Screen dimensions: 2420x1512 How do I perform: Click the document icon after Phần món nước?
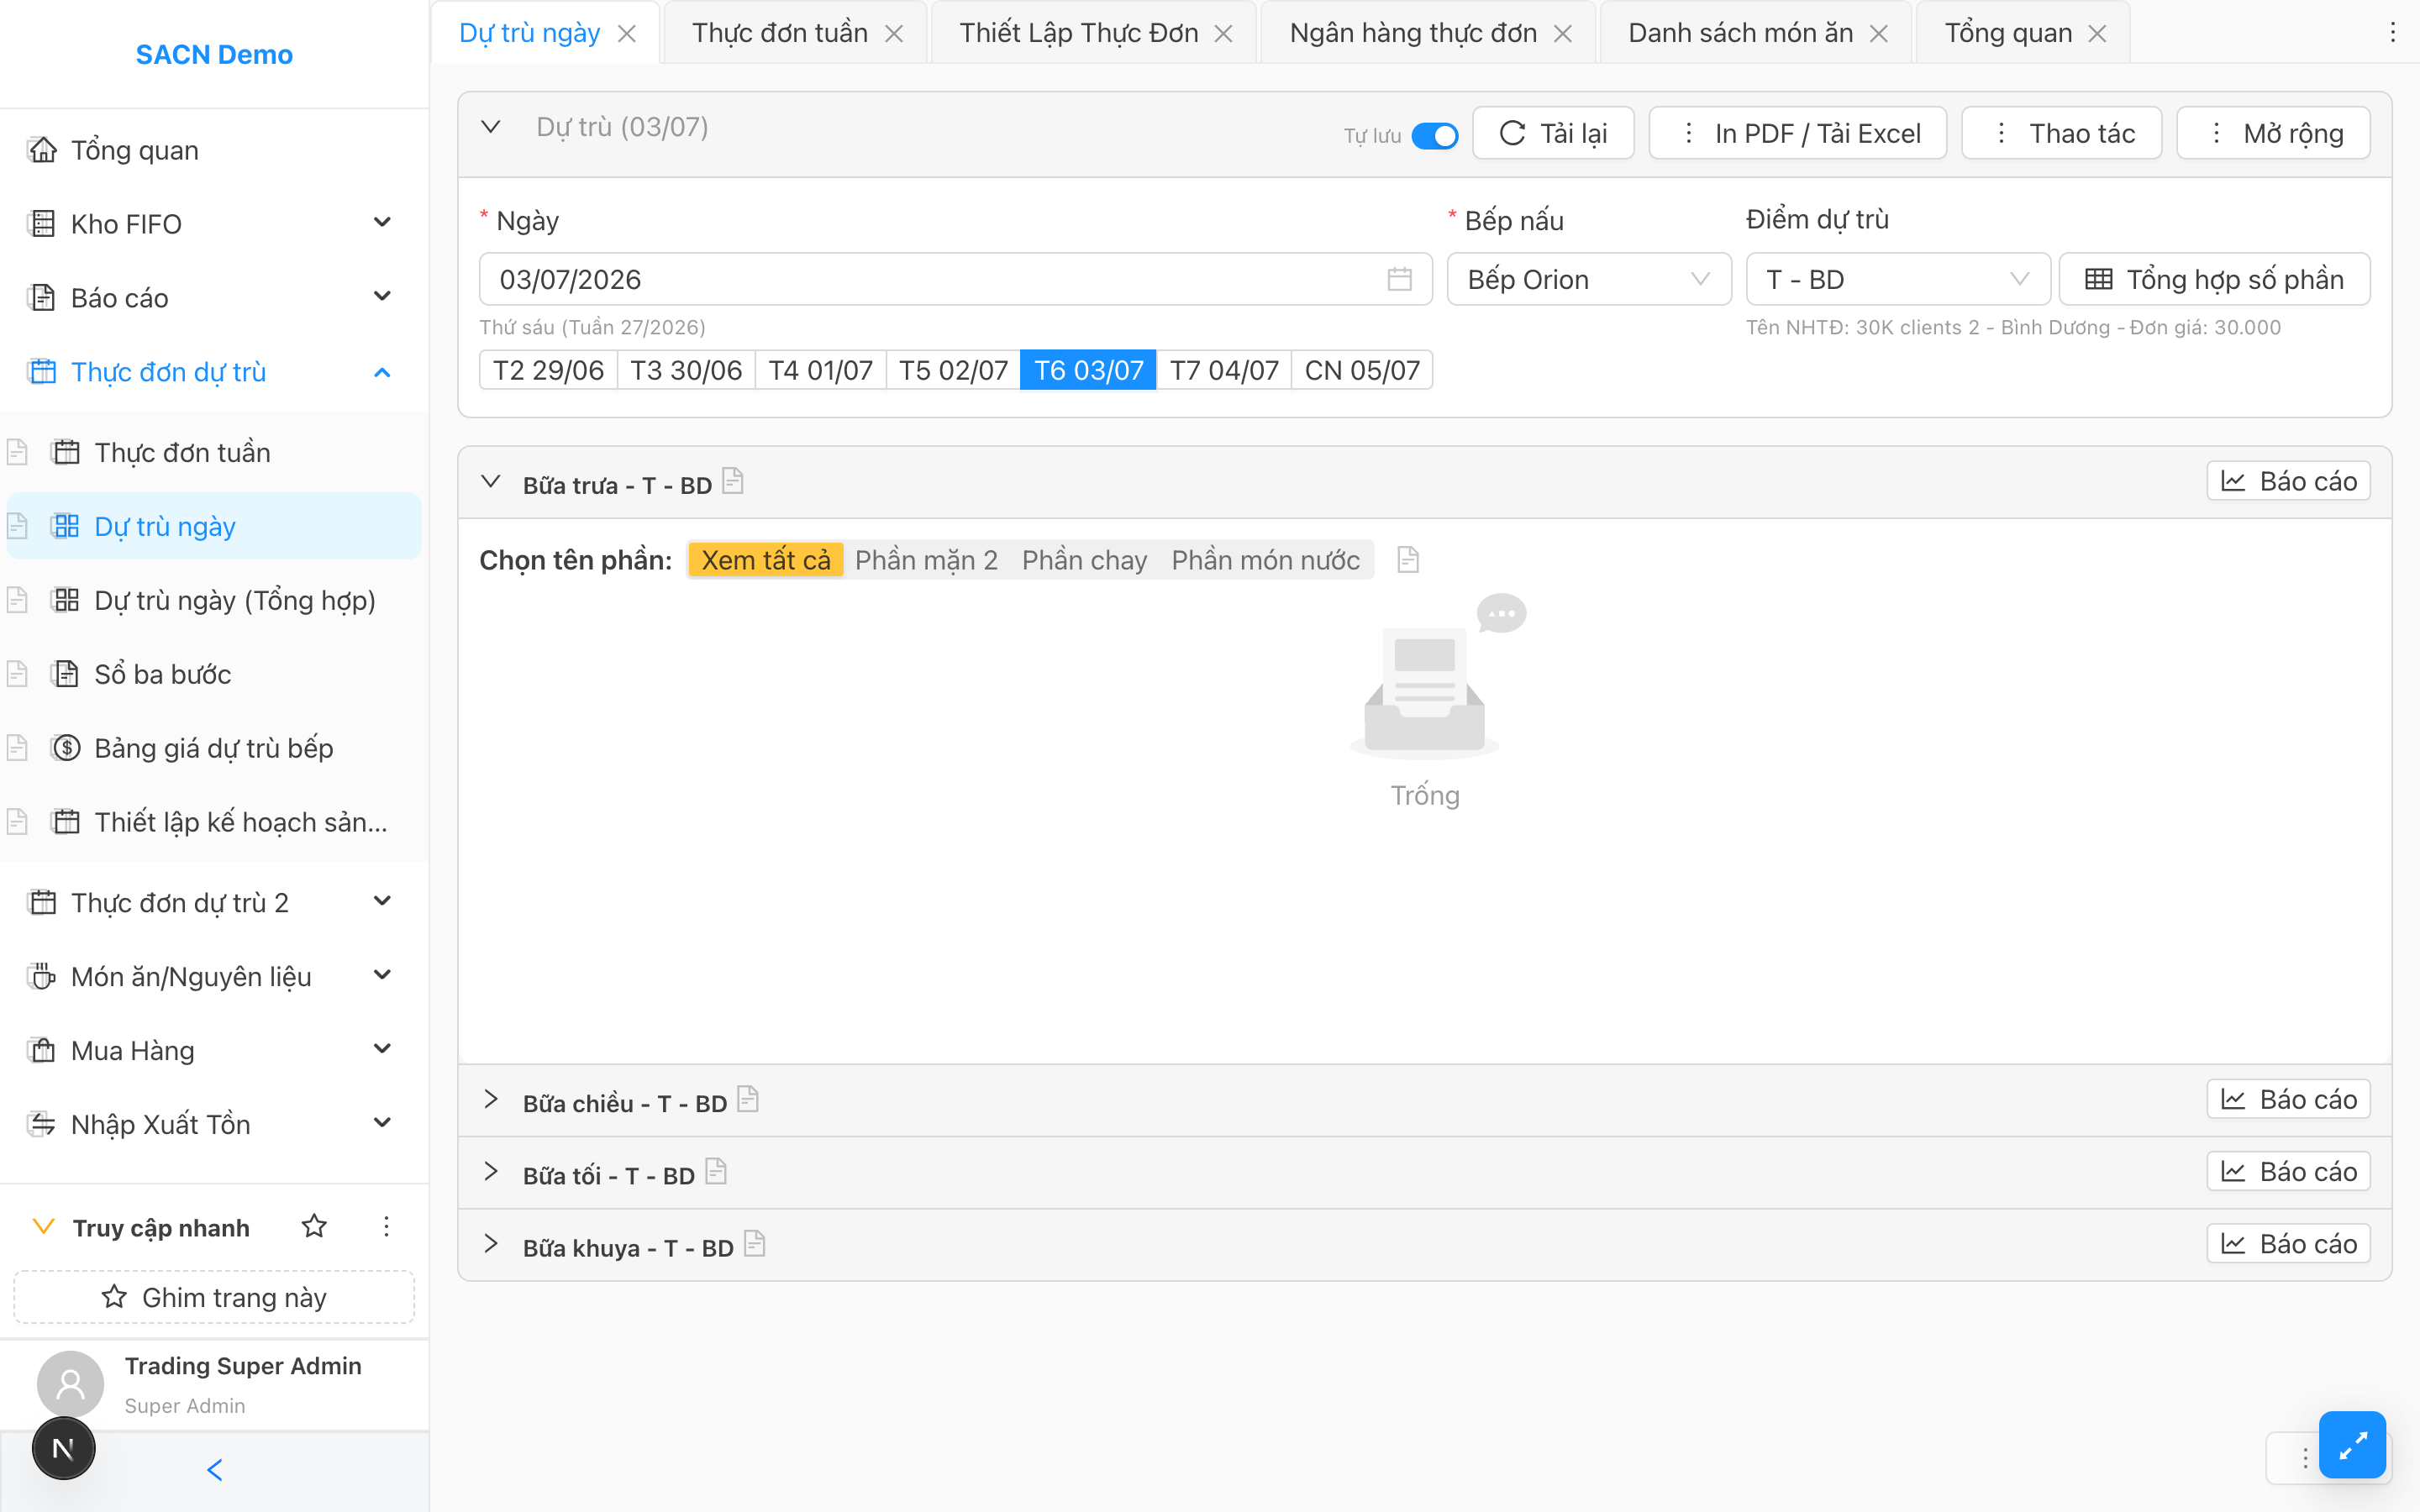1408,560
